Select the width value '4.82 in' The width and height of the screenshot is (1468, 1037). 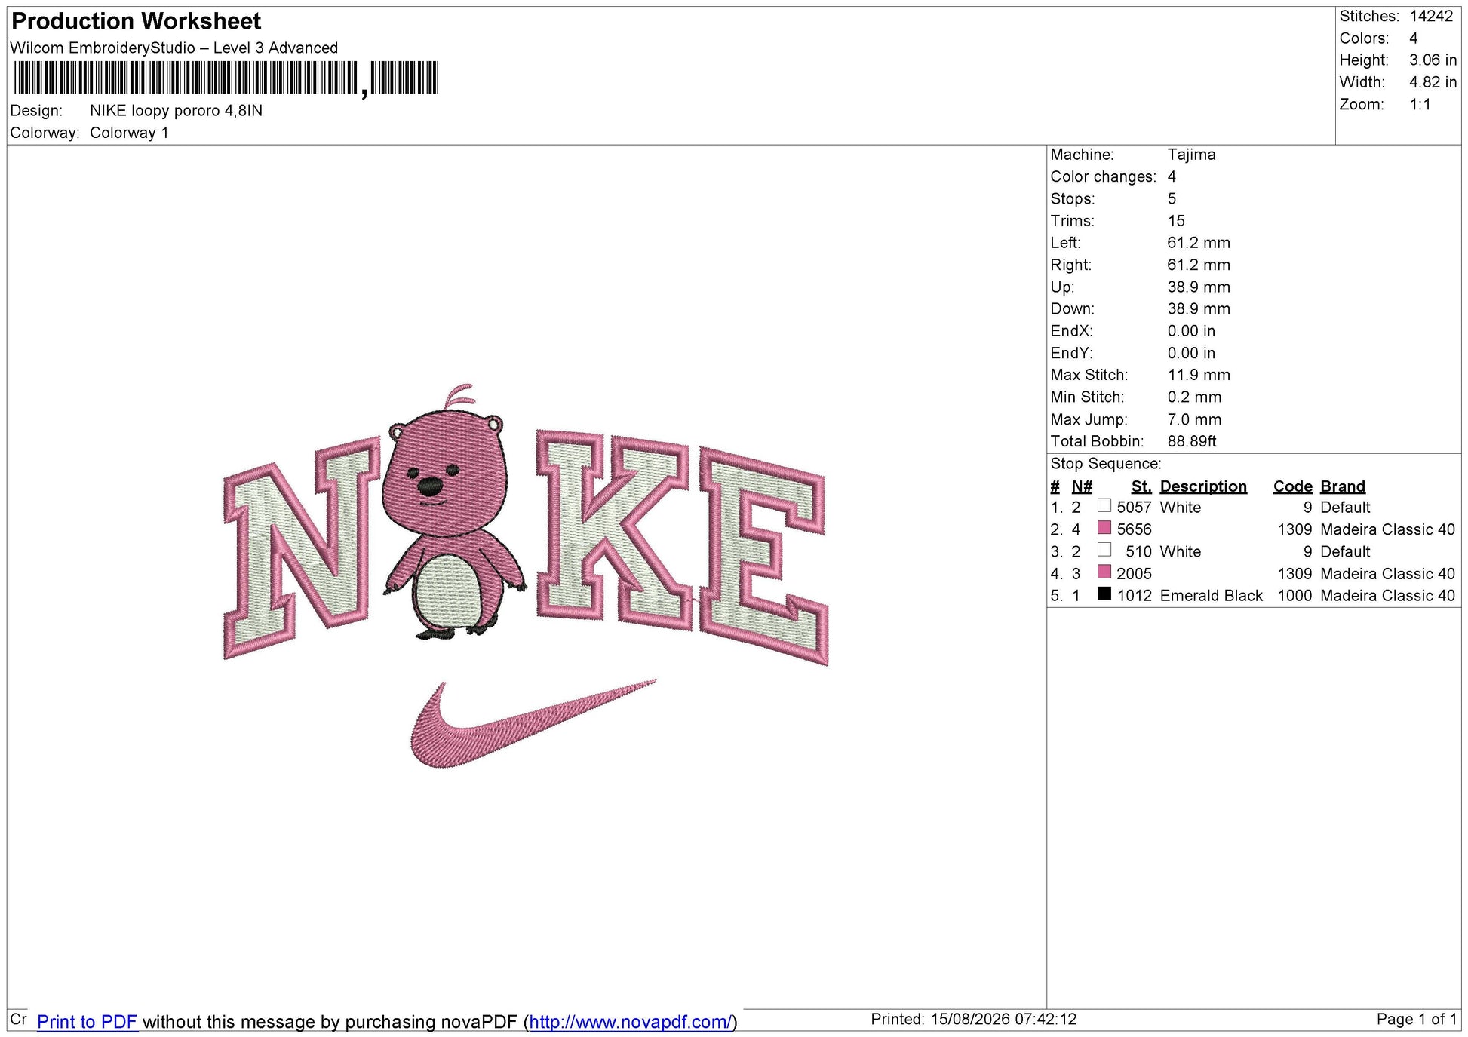point(1433,82)
